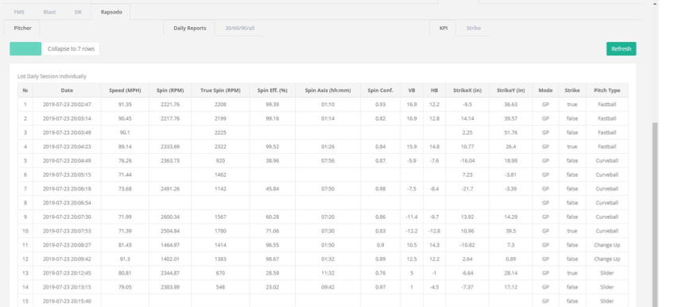The width and height of the screenshot is (682, 307).
Task: Click the Mode column header
Action: (x=545, y=90)
